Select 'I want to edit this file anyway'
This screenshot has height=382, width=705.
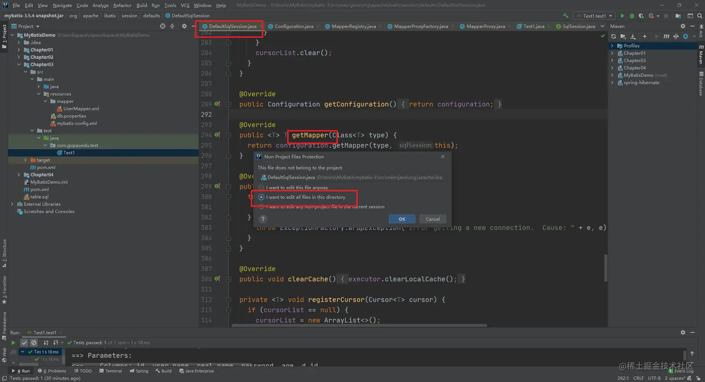[293, 188]
